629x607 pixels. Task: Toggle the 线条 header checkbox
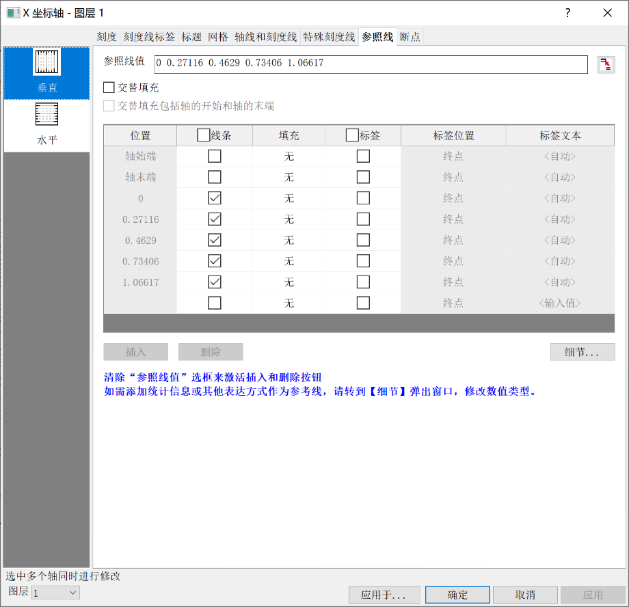pos(203,135)
